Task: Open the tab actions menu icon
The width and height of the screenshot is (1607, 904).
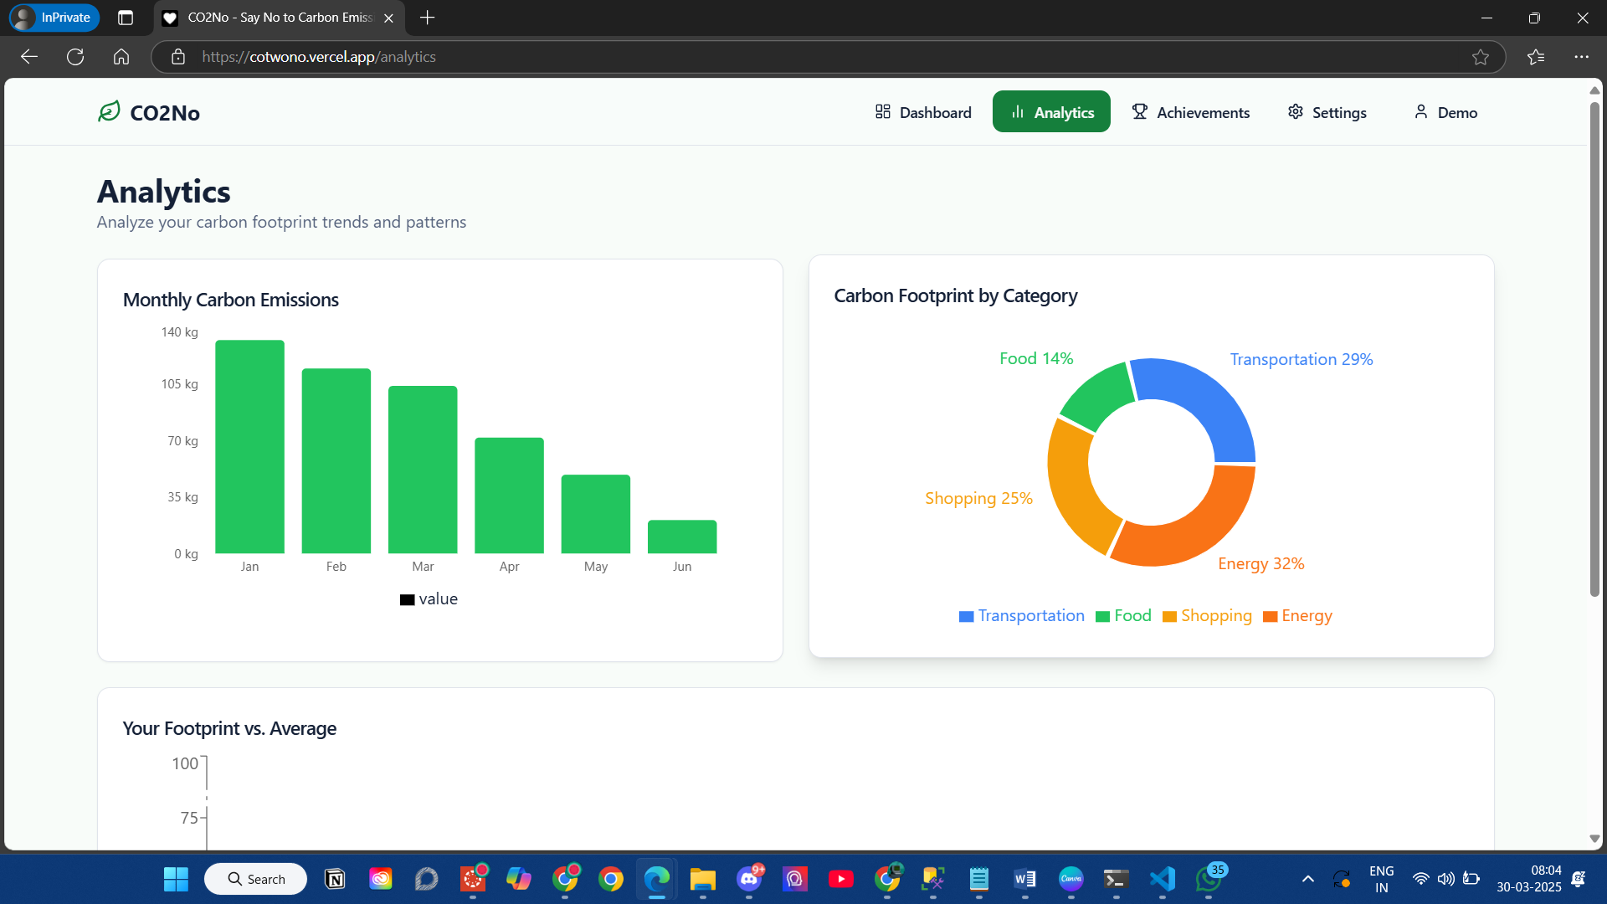Action: (126, 18)
